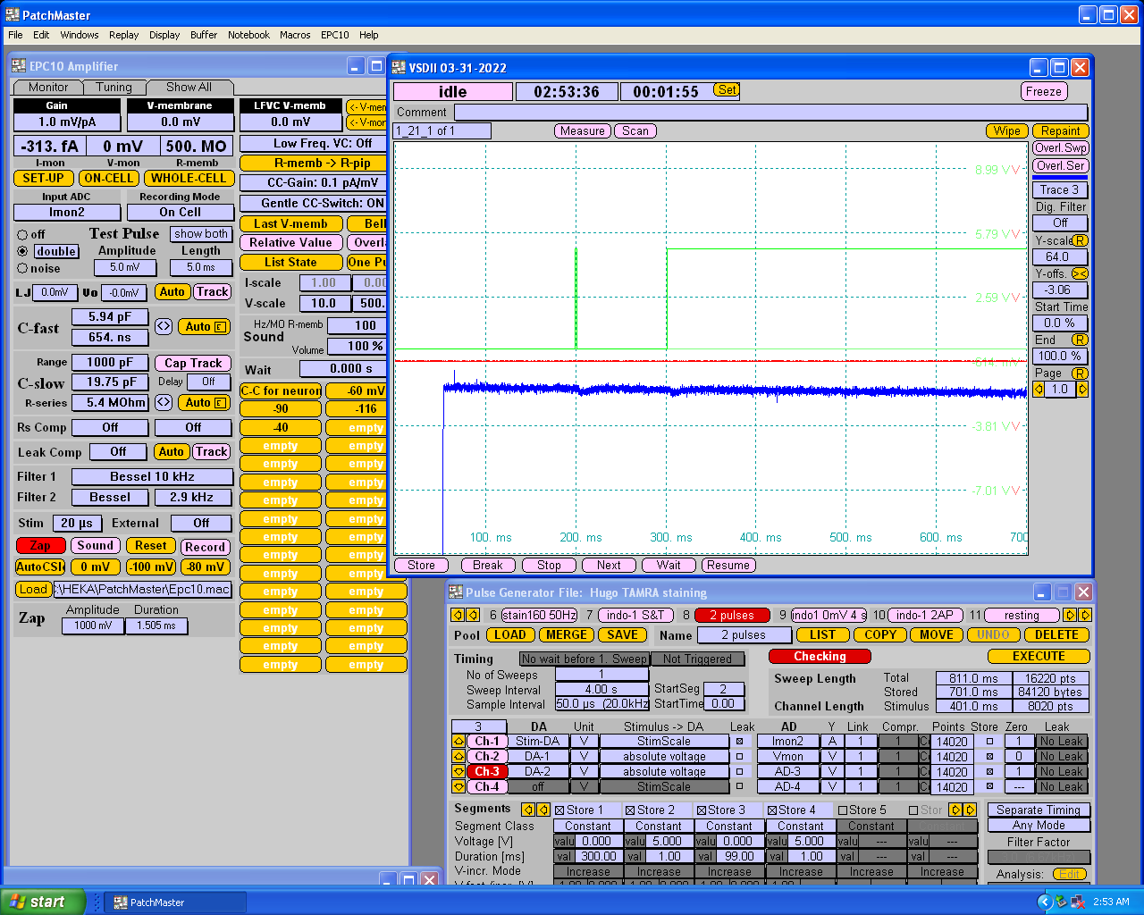
Task: Click the C-fast diamond adjust icon
Action: pos(164,327)
